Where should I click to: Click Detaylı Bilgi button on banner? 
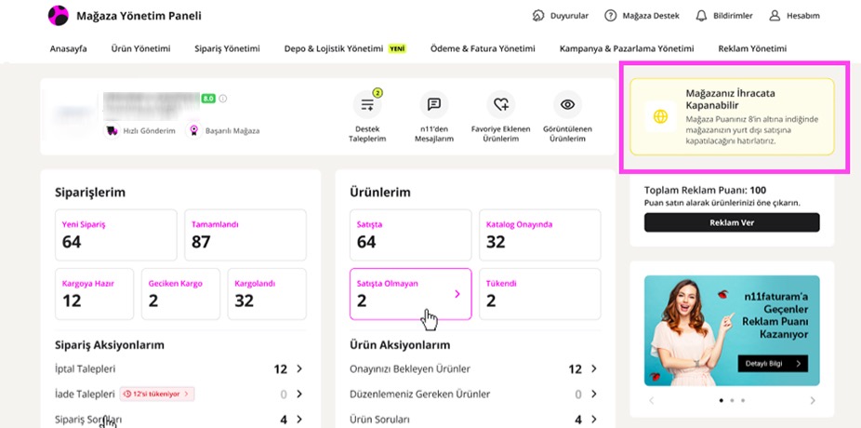[x=773, y=363]
